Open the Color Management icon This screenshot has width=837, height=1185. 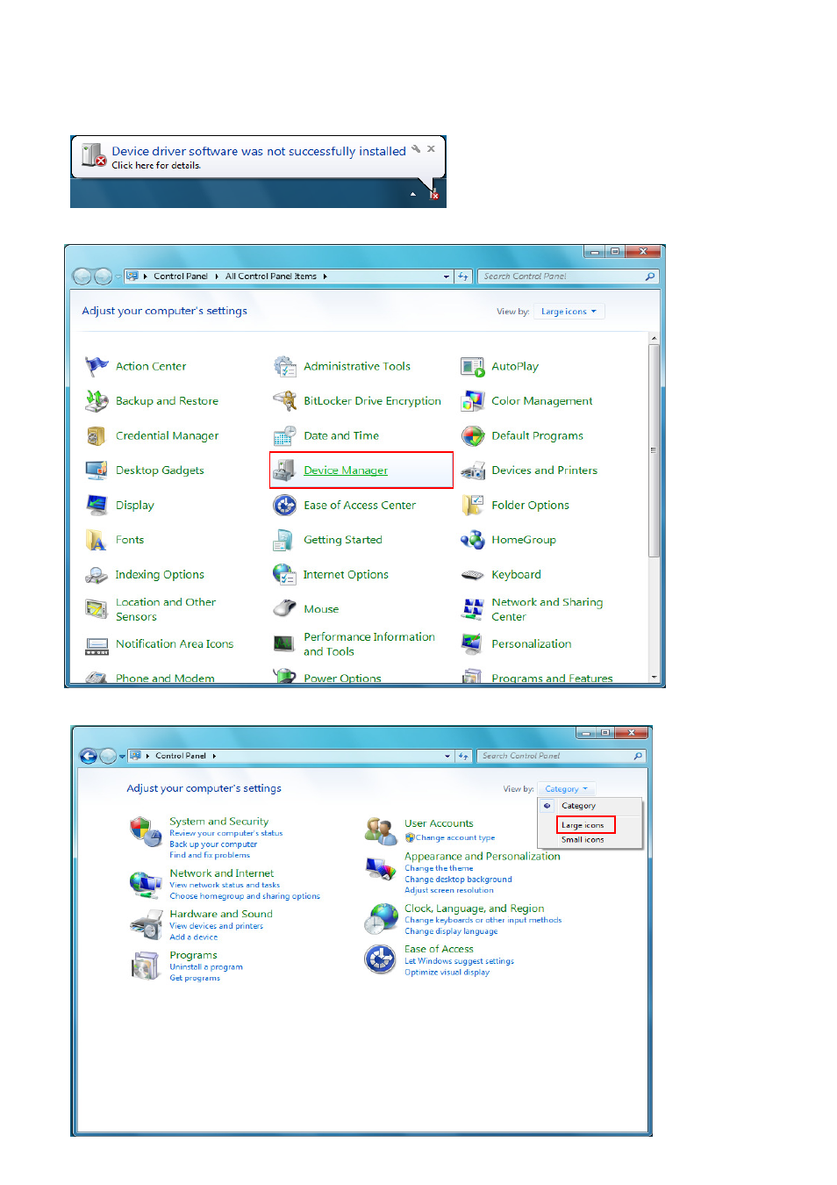pos(473,401)
